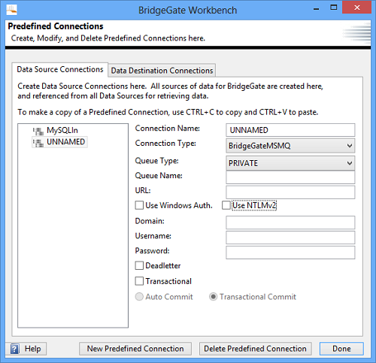Click the Done button
The height and width of the screenshot is (363, 376).
point(341,349)
